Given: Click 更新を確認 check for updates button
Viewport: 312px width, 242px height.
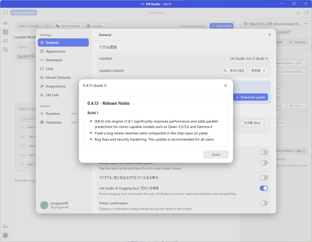Looking at the screenshot, I should point(234,71).
